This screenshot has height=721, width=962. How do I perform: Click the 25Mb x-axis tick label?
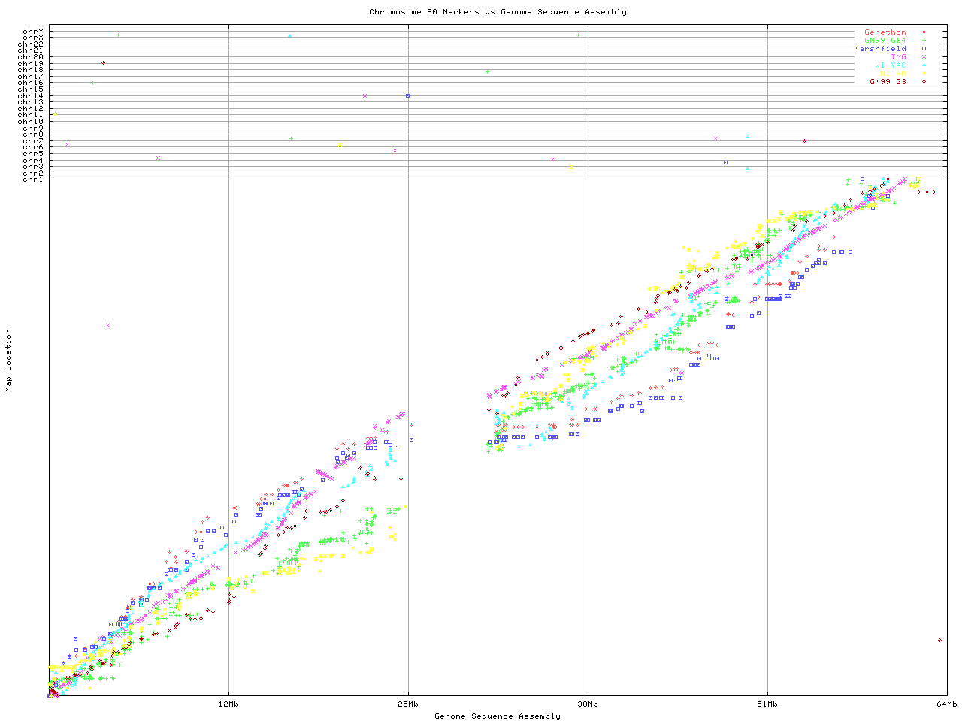coord(408,704)
